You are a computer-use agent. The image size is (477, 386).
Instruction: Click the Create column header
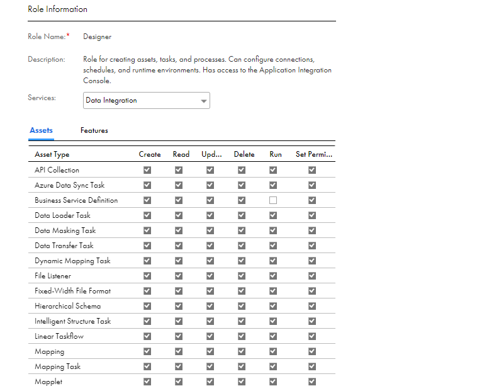click(x=150, y=154)
